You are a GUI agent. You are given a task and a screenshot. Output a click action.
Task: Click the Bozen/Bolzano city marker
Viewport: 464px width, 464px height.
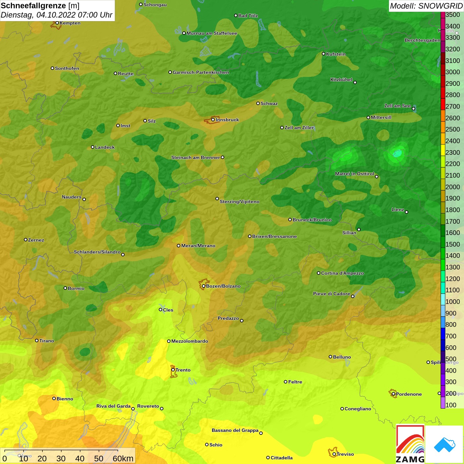[x=203, y=286]
